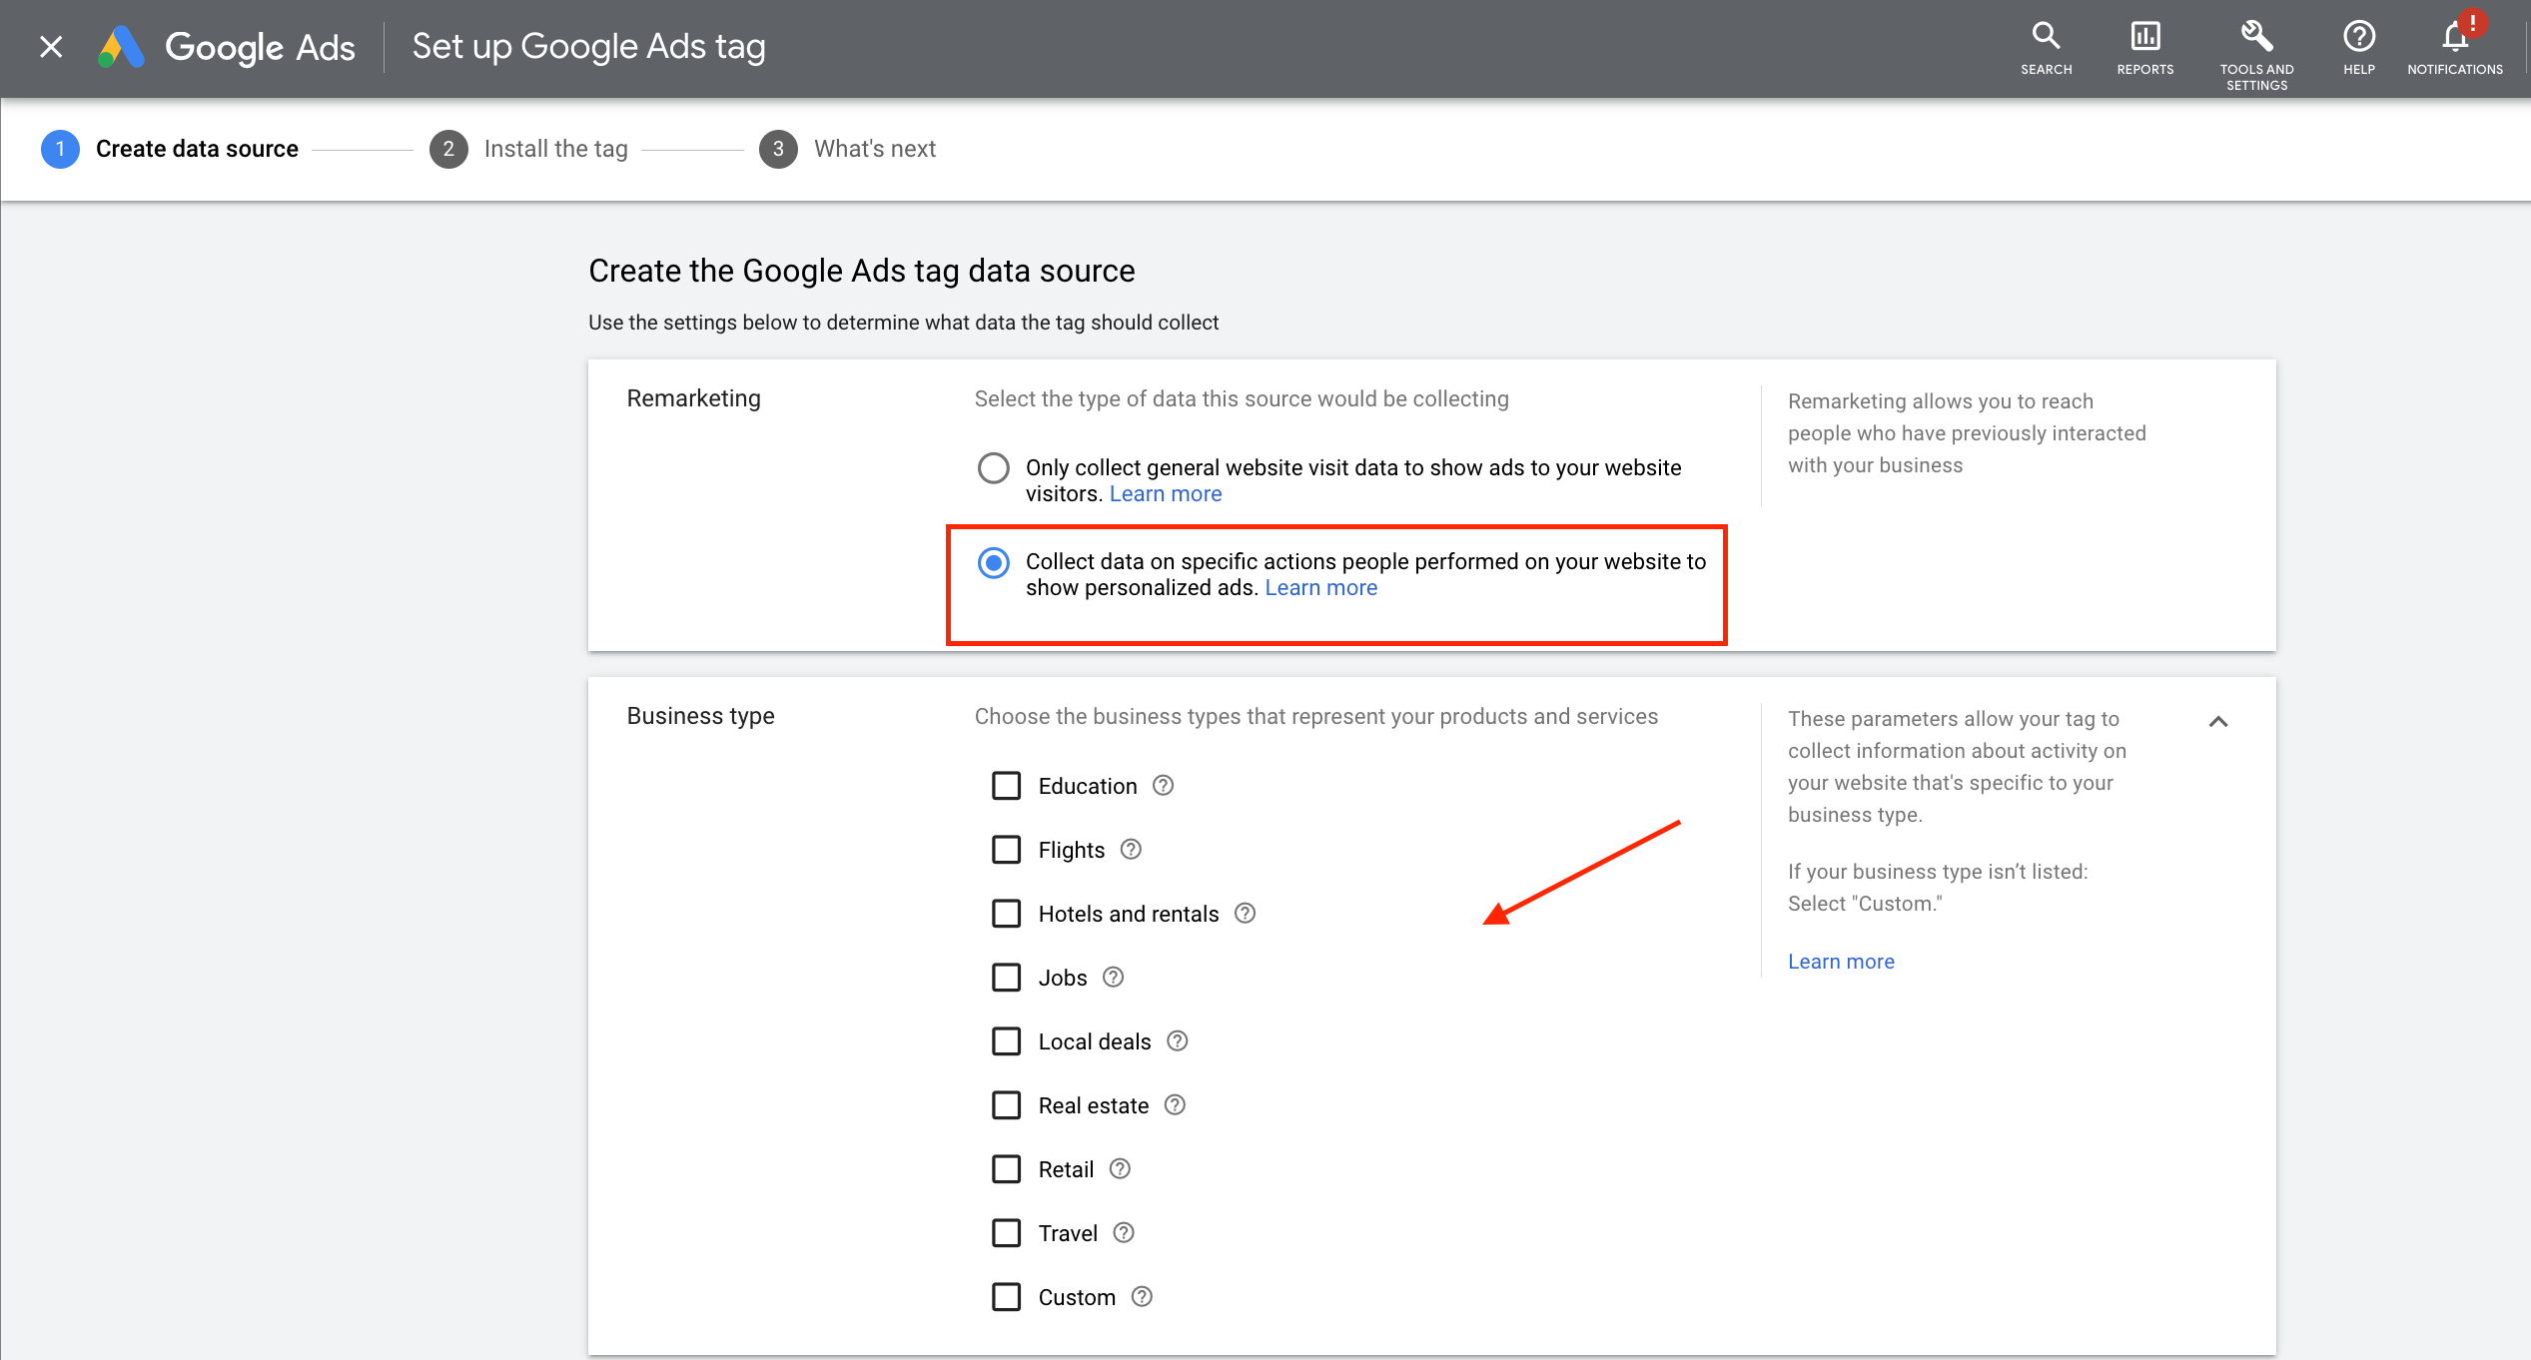The height and width of the screenshot is (1360, 2531).
Task: Close the tag setup with X button
Action: pyautogui.click(x=51, y=47)
